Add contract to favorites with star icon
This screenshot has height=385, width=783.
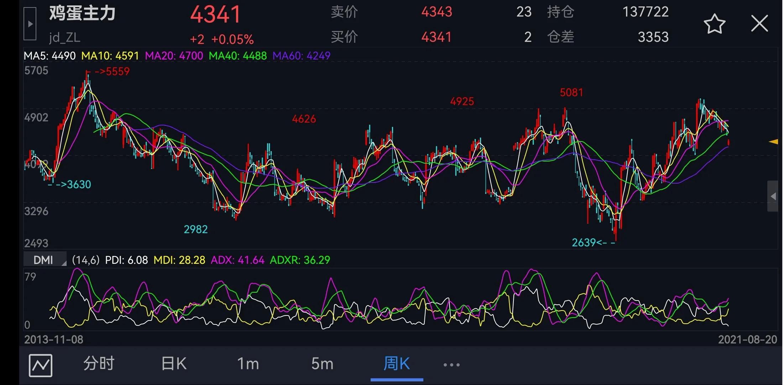(x=714, y=24)
